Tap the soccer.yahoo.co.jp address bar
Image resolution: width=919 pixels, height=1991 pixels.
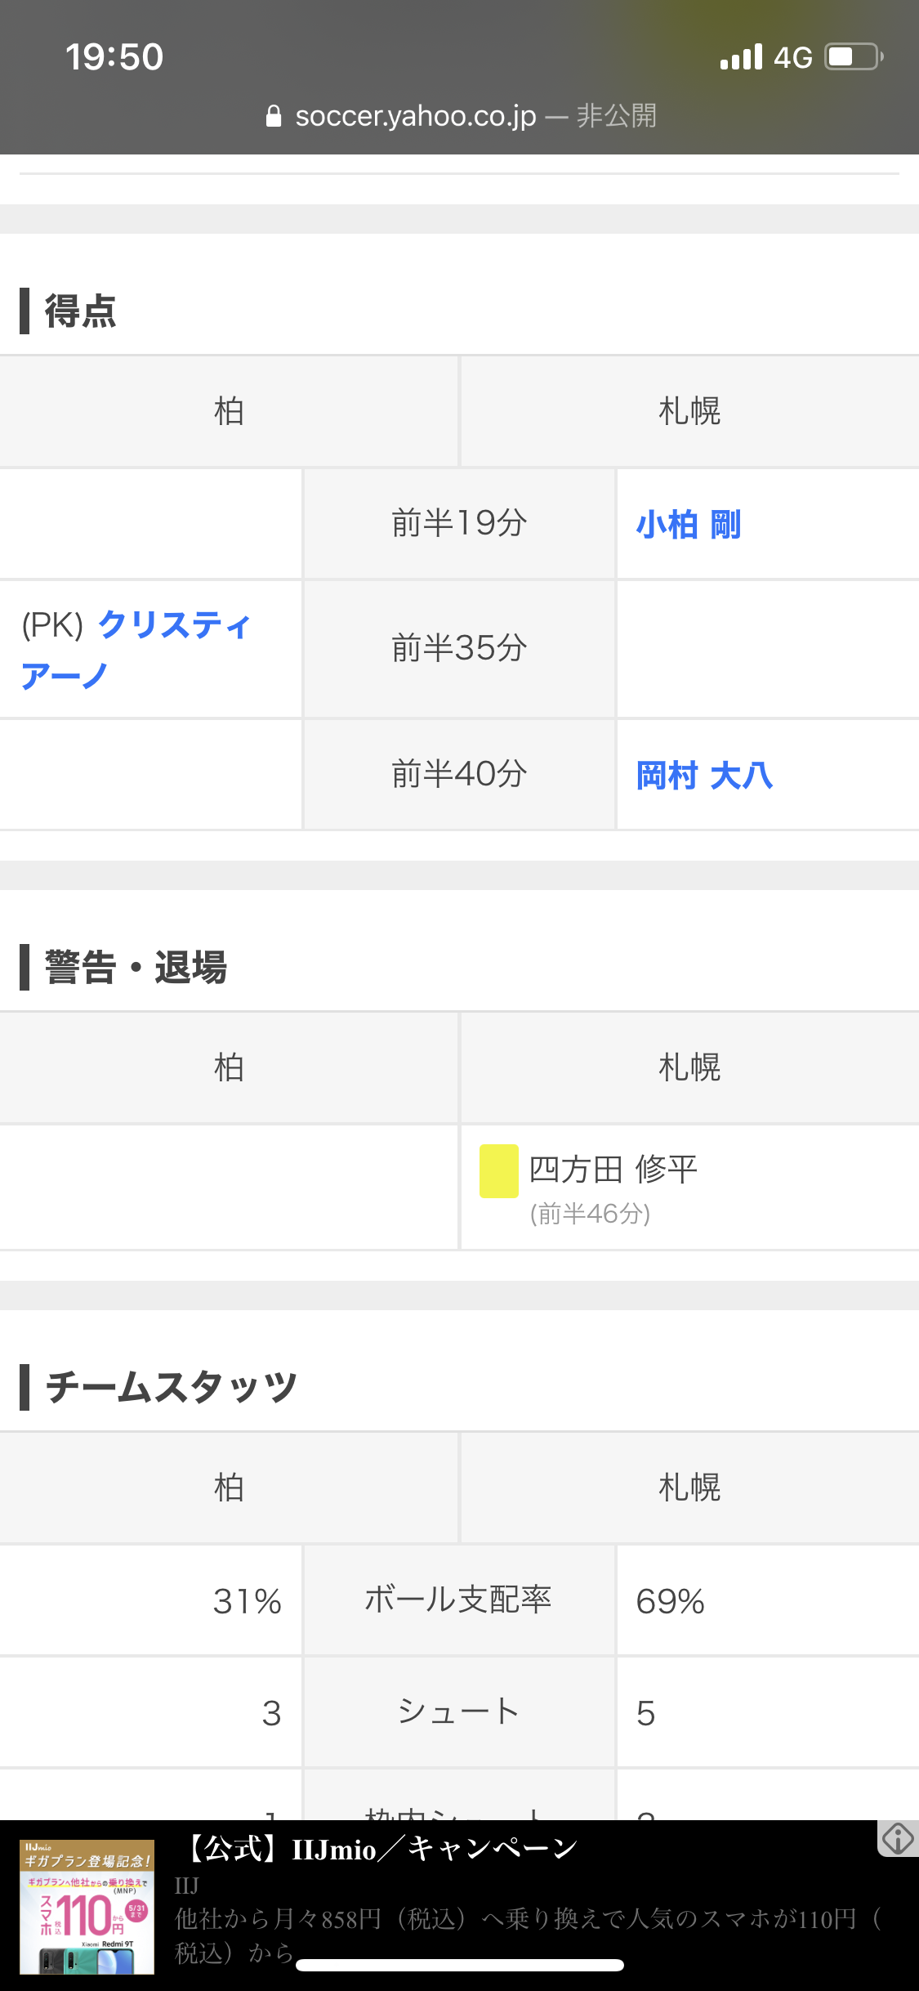point(461,116)
